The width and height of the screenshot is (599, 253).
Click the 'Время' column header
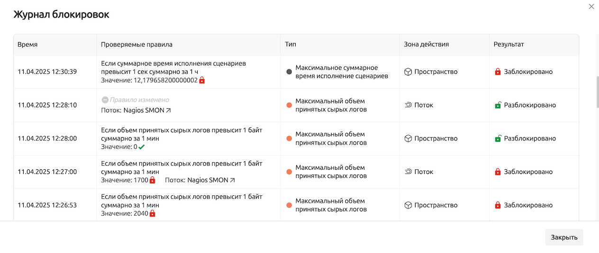[x=27, y=44]
